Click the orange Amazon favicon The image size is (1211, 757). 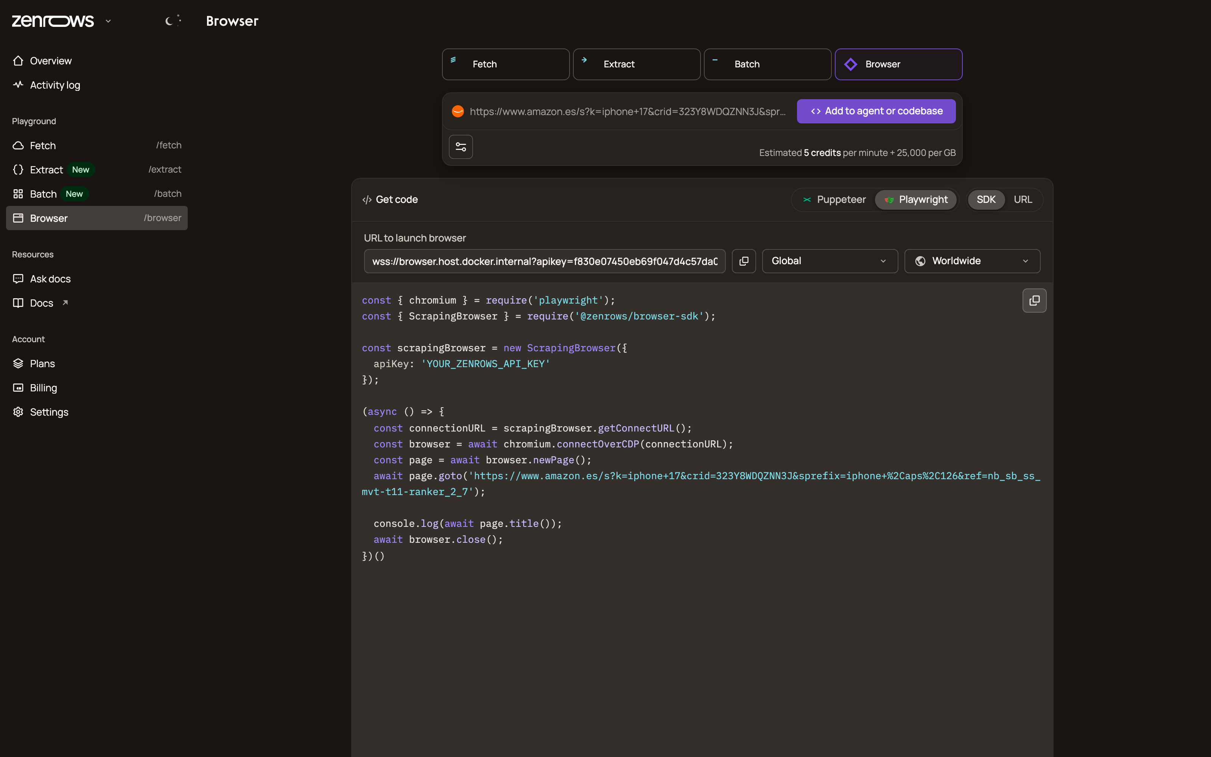click(458, 111)
